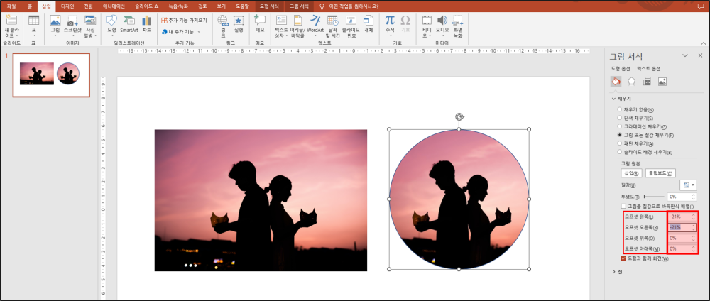Open 내 추가 기능 dropdown arrow
Viewport: 710px width, 301px height.
[x=199, y=32]
